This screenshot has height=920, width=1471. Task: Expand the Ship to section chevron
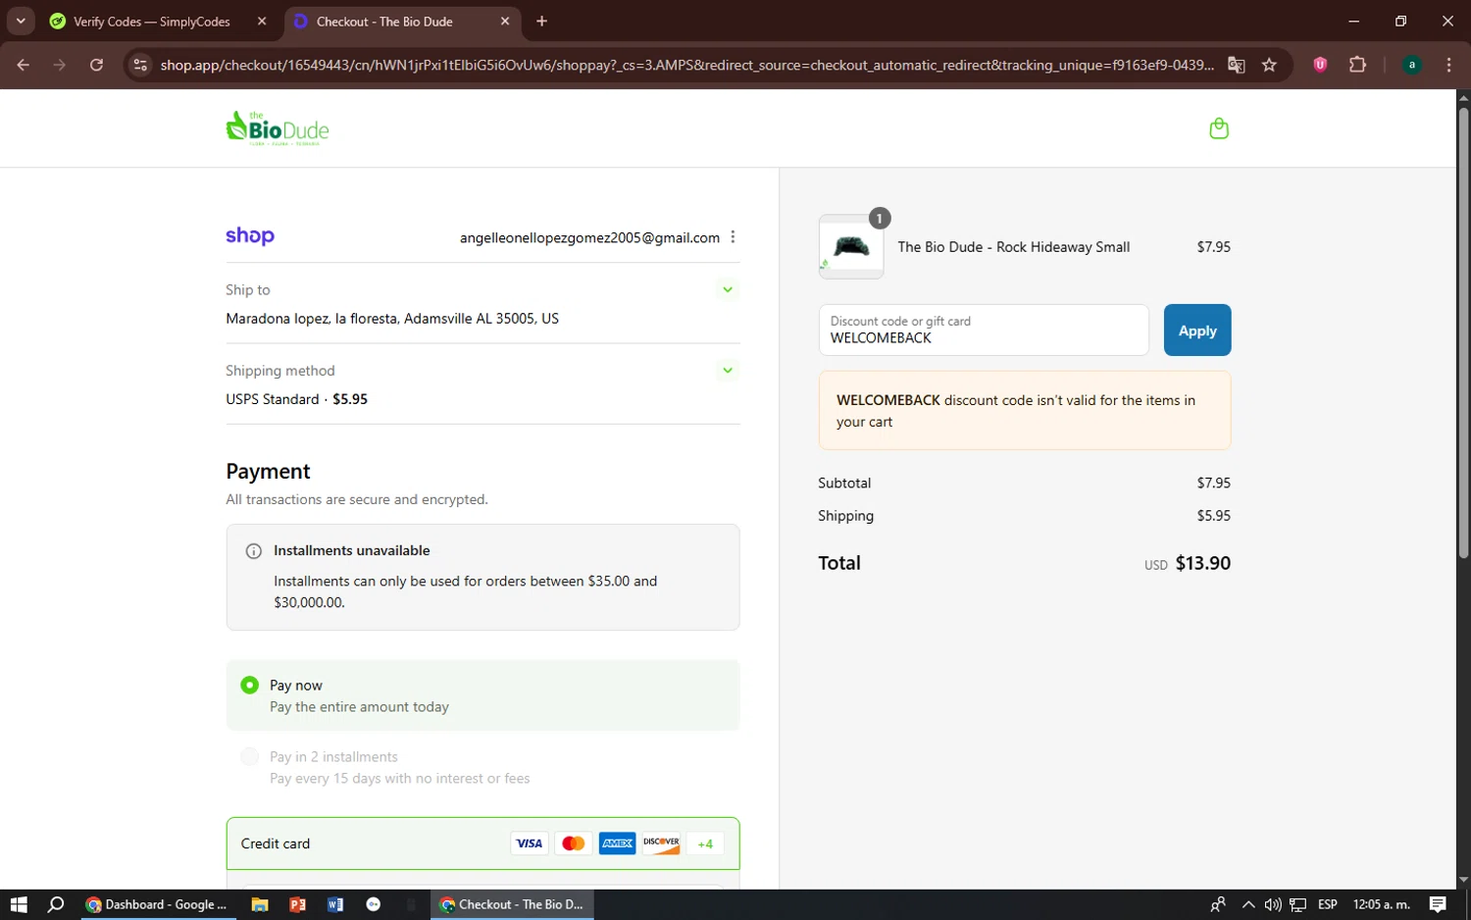pos(728,289)
